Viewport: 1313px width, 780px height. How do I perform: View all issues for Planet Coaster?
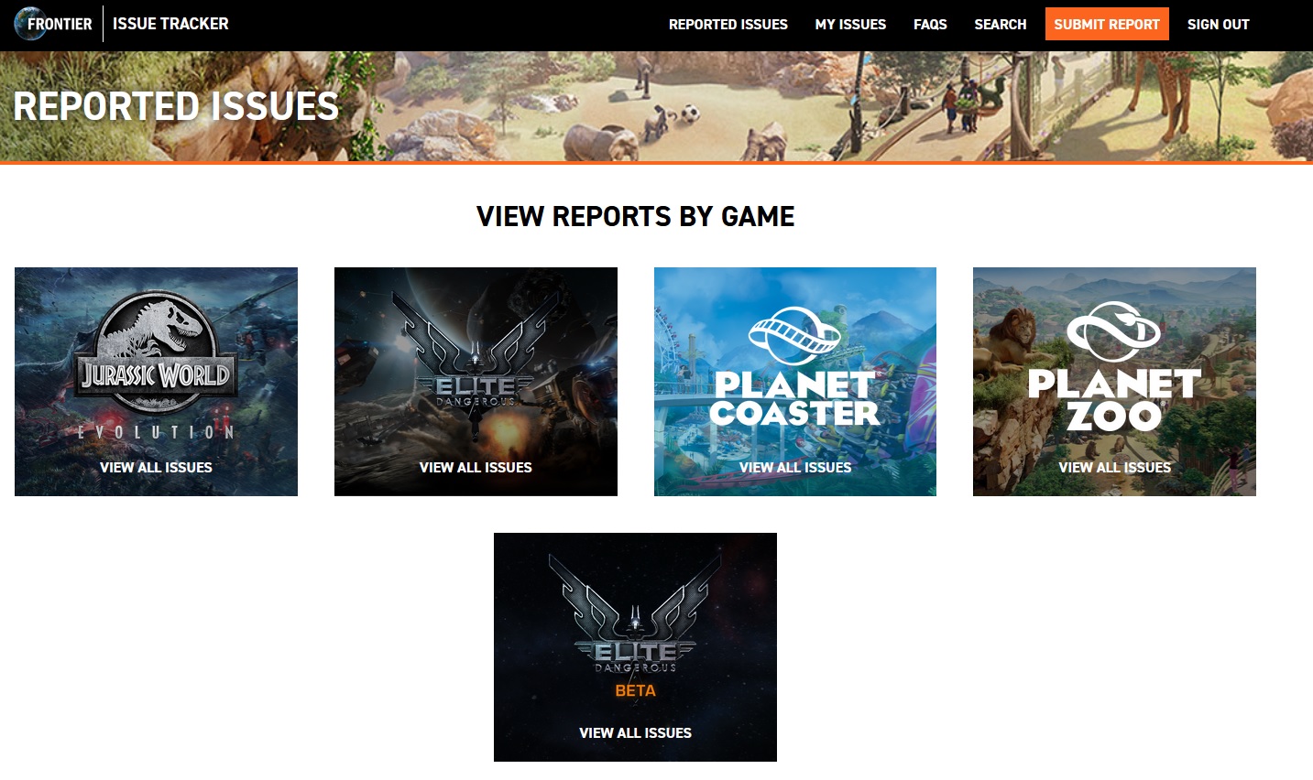pos(795,467)
